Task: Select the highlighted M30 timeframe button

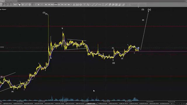Action: click(x=56, y=5)
